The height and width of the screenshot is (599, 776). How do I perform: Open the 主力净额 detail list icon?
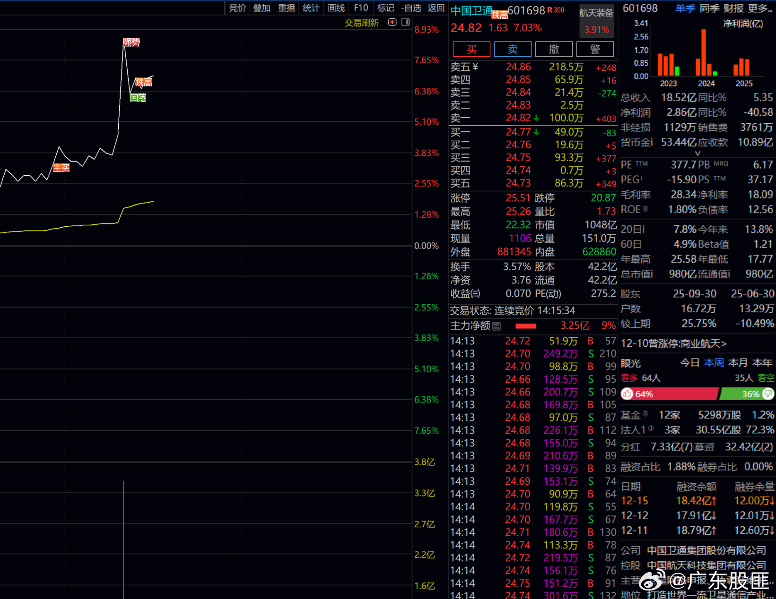(496, 326)
